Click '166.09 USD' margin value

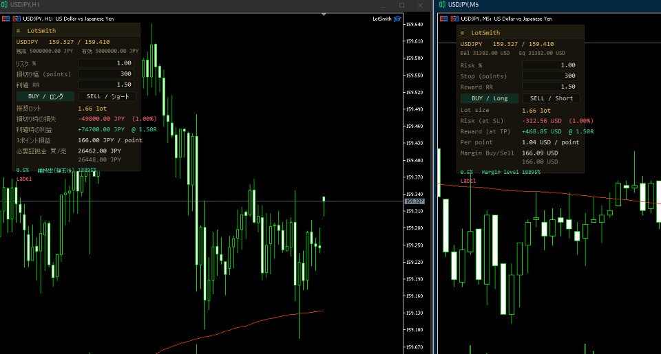(x=540, y=153)
